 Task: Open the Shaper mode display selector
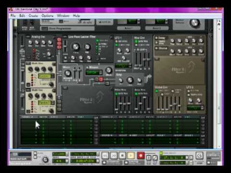pos(94,73)
